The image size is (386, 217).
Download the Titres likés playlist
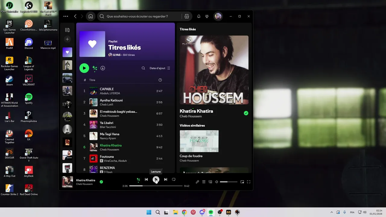pos(103,68)
